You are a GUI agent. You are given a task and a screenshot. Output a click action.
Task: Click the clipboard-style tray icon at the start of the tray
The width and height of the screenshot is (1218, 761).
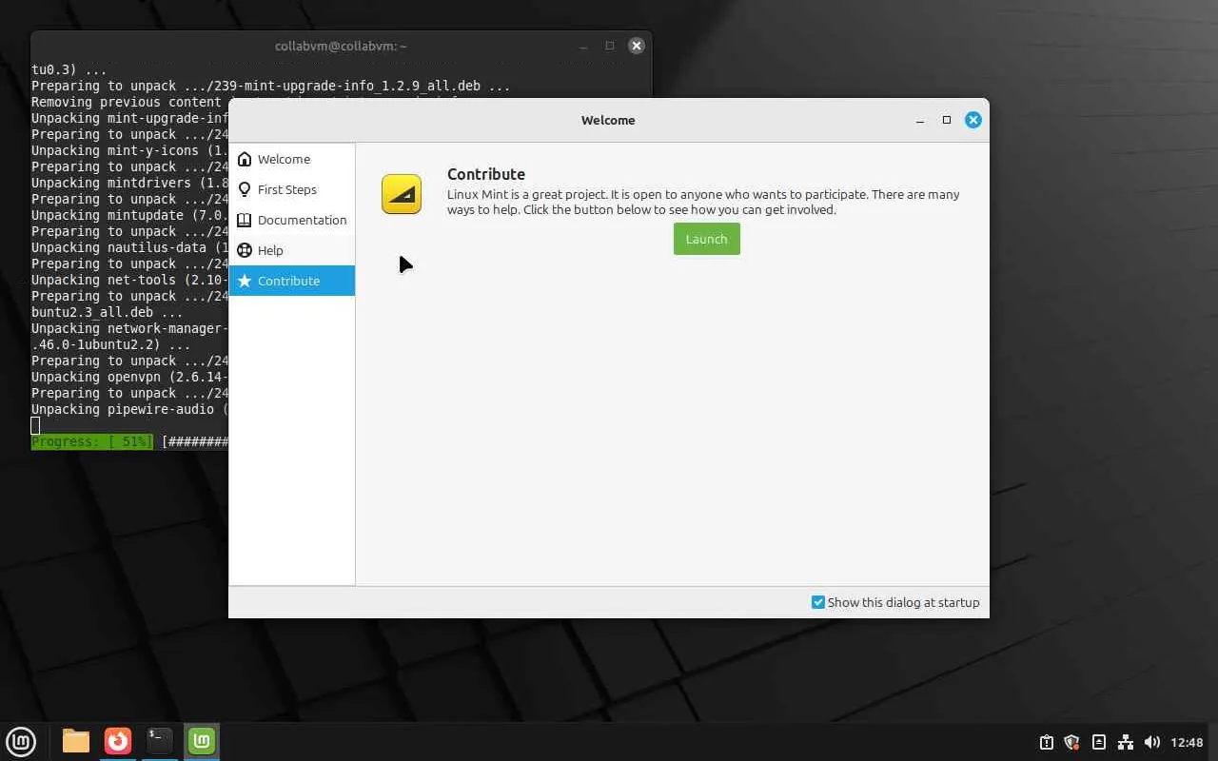tap(1046, 742)
